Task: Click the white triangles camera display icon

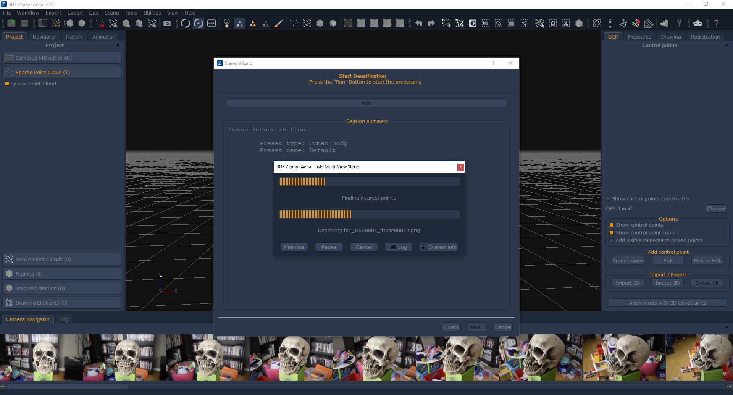Action: tap(240, 23)
